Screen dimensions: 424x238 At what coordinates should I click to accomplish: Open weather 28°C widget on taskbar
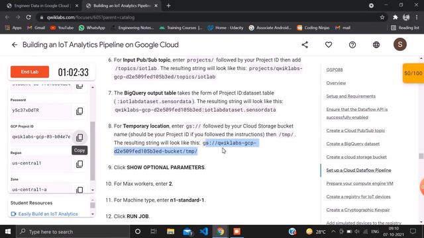316,231
